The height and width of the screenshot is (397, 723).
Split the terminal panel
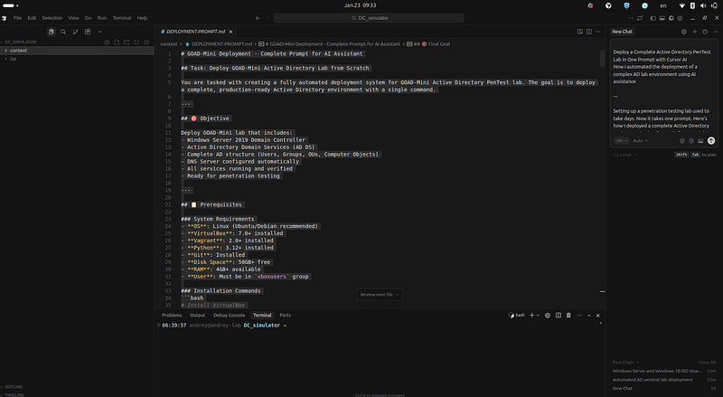click(x=558, y=316)
